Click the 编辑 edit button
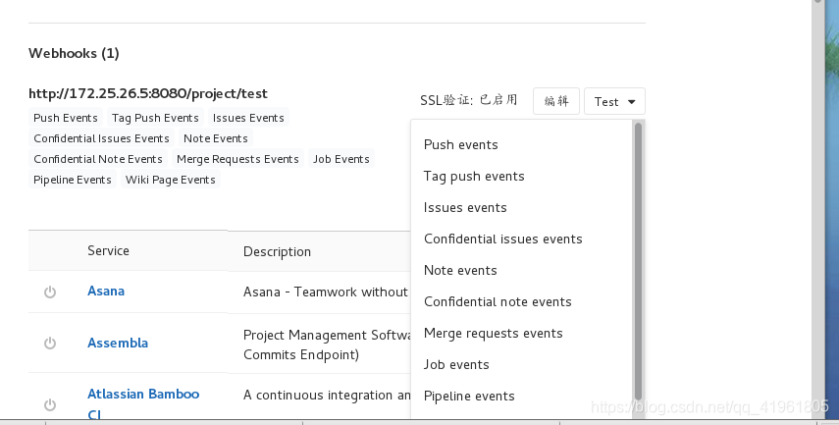Viewport: 839px width, 425px height. click(556, 101)
